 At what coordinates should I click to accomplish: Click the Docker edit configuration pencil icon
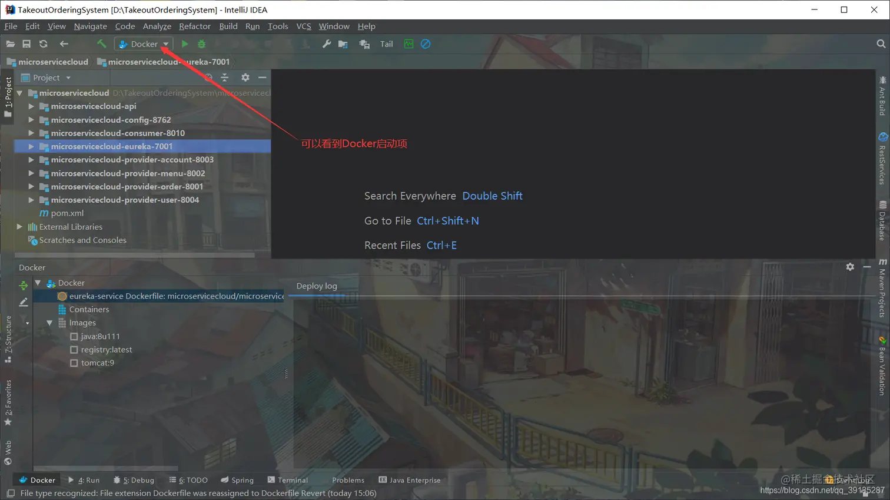click(x=23, y=302)
